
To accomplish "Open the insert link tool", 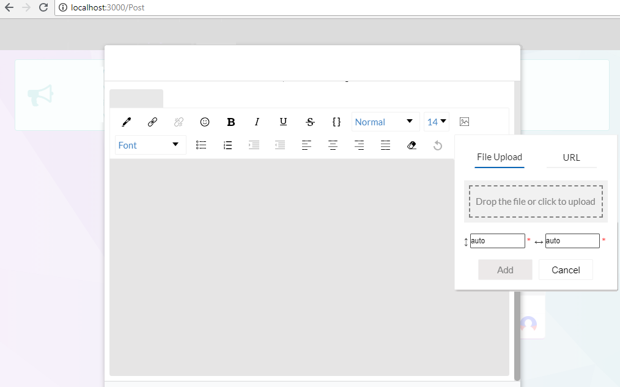I will 152,122.
